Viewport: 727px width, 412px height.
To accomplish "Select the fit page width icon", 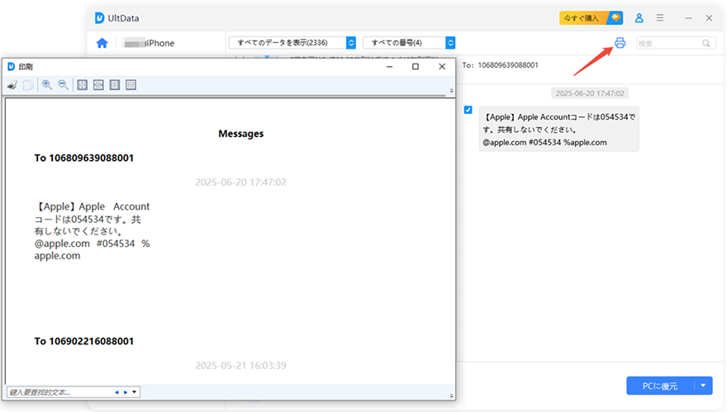I will coord(98,85).
